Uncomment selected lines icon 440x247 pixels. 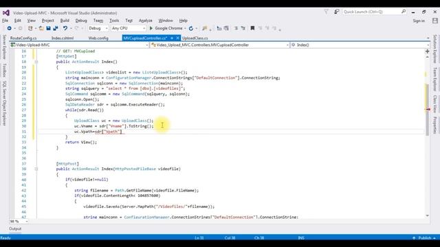click(x=243, y=28)
